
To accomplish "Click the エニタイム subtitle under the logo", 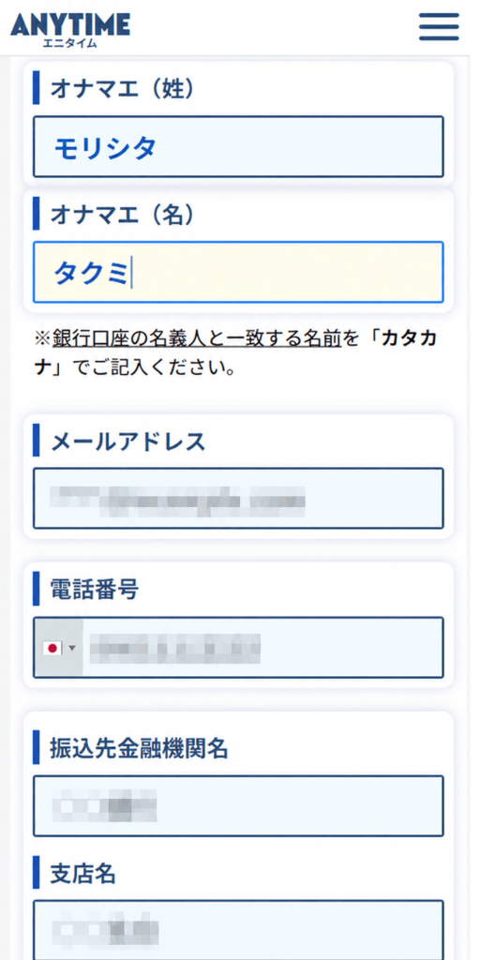I will (69, 43).
